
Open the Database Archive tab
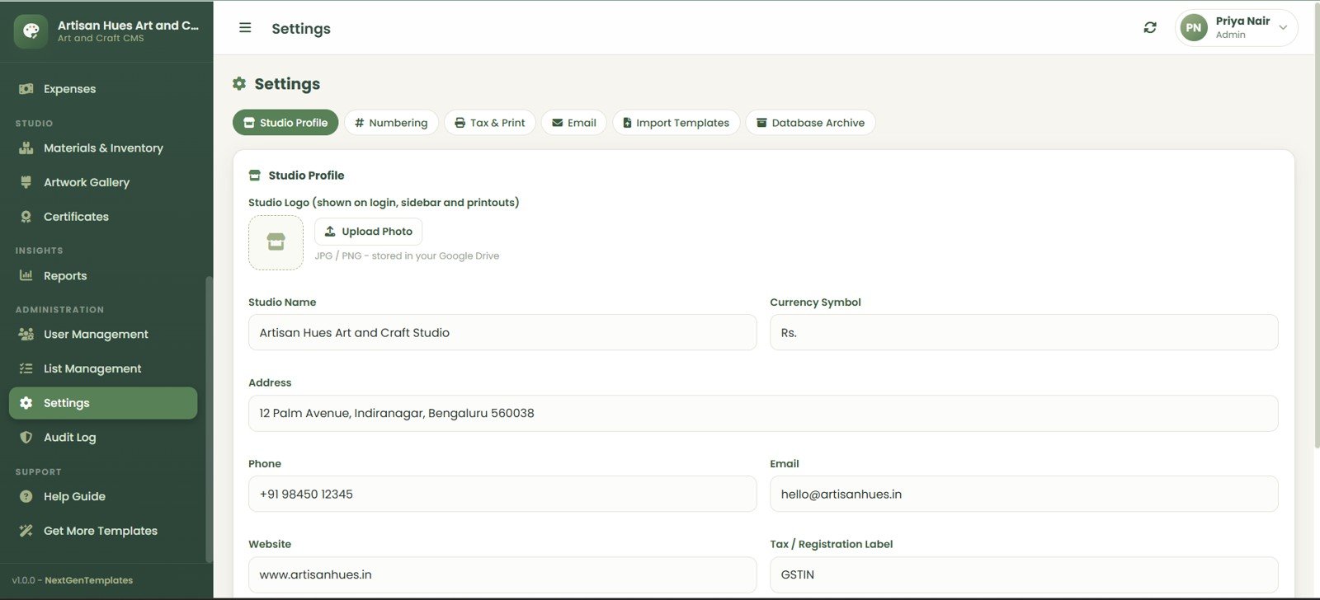coord(810,123)
